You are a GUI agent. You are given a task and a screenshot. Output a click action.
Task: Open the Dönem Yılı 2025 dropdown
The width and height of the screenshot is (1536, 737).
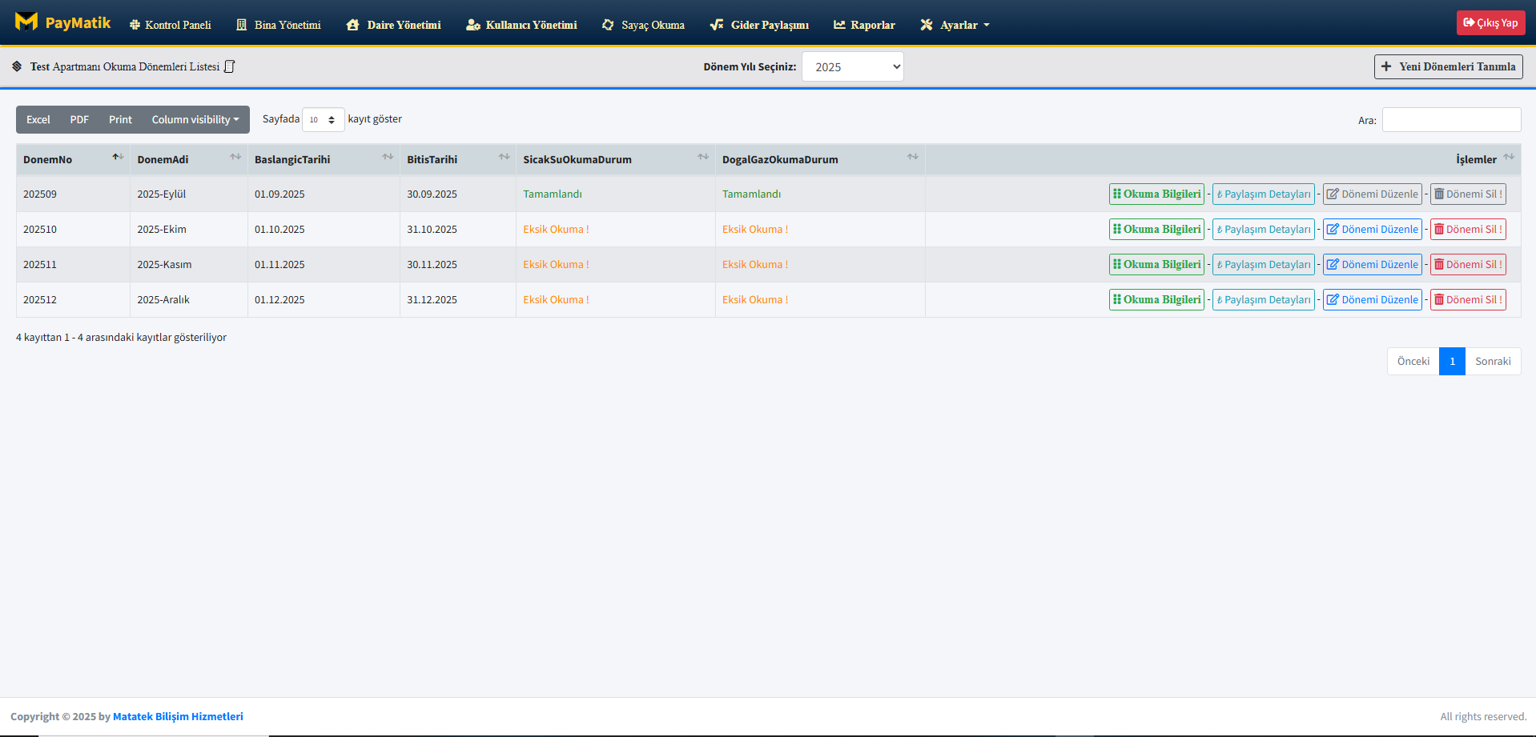click(x=852, y=67)
